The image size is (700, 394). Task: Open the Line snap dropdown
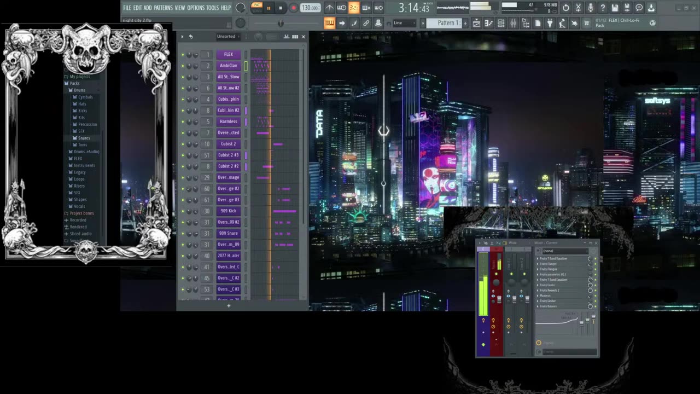pyautogui.click(x=405, y=23)
